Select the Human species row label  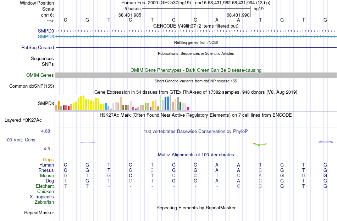(x=46, y=165)
